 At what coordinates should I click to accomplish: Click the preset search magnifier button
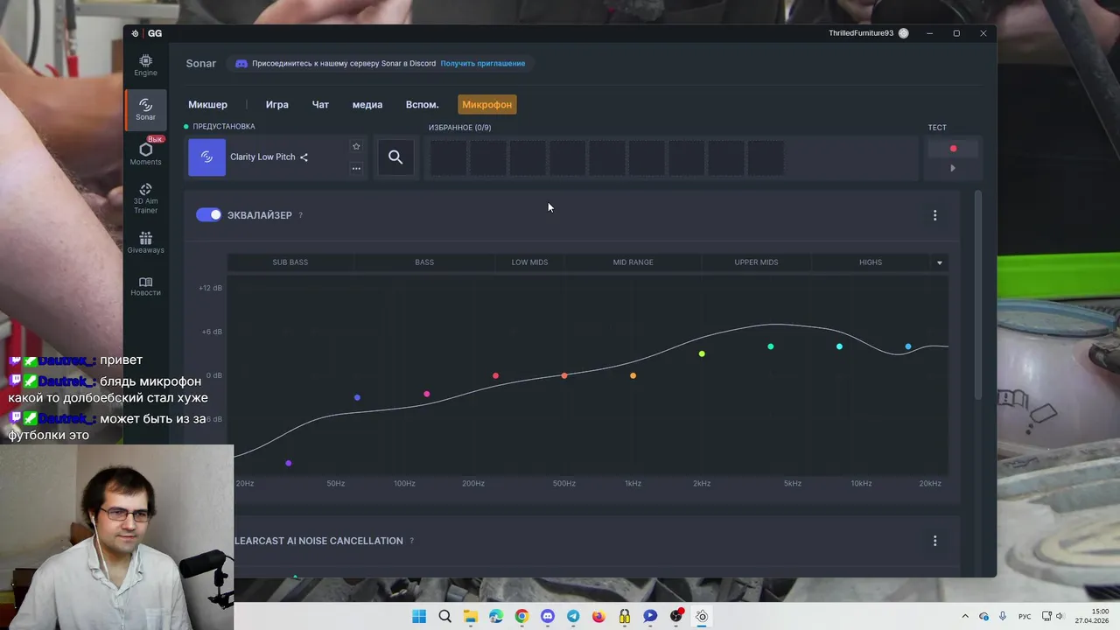[x=395, y=157]
